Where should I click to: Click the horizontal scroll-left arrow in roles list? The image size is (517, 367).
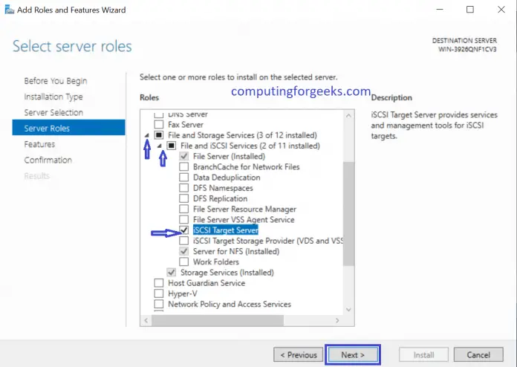[146, 319]
